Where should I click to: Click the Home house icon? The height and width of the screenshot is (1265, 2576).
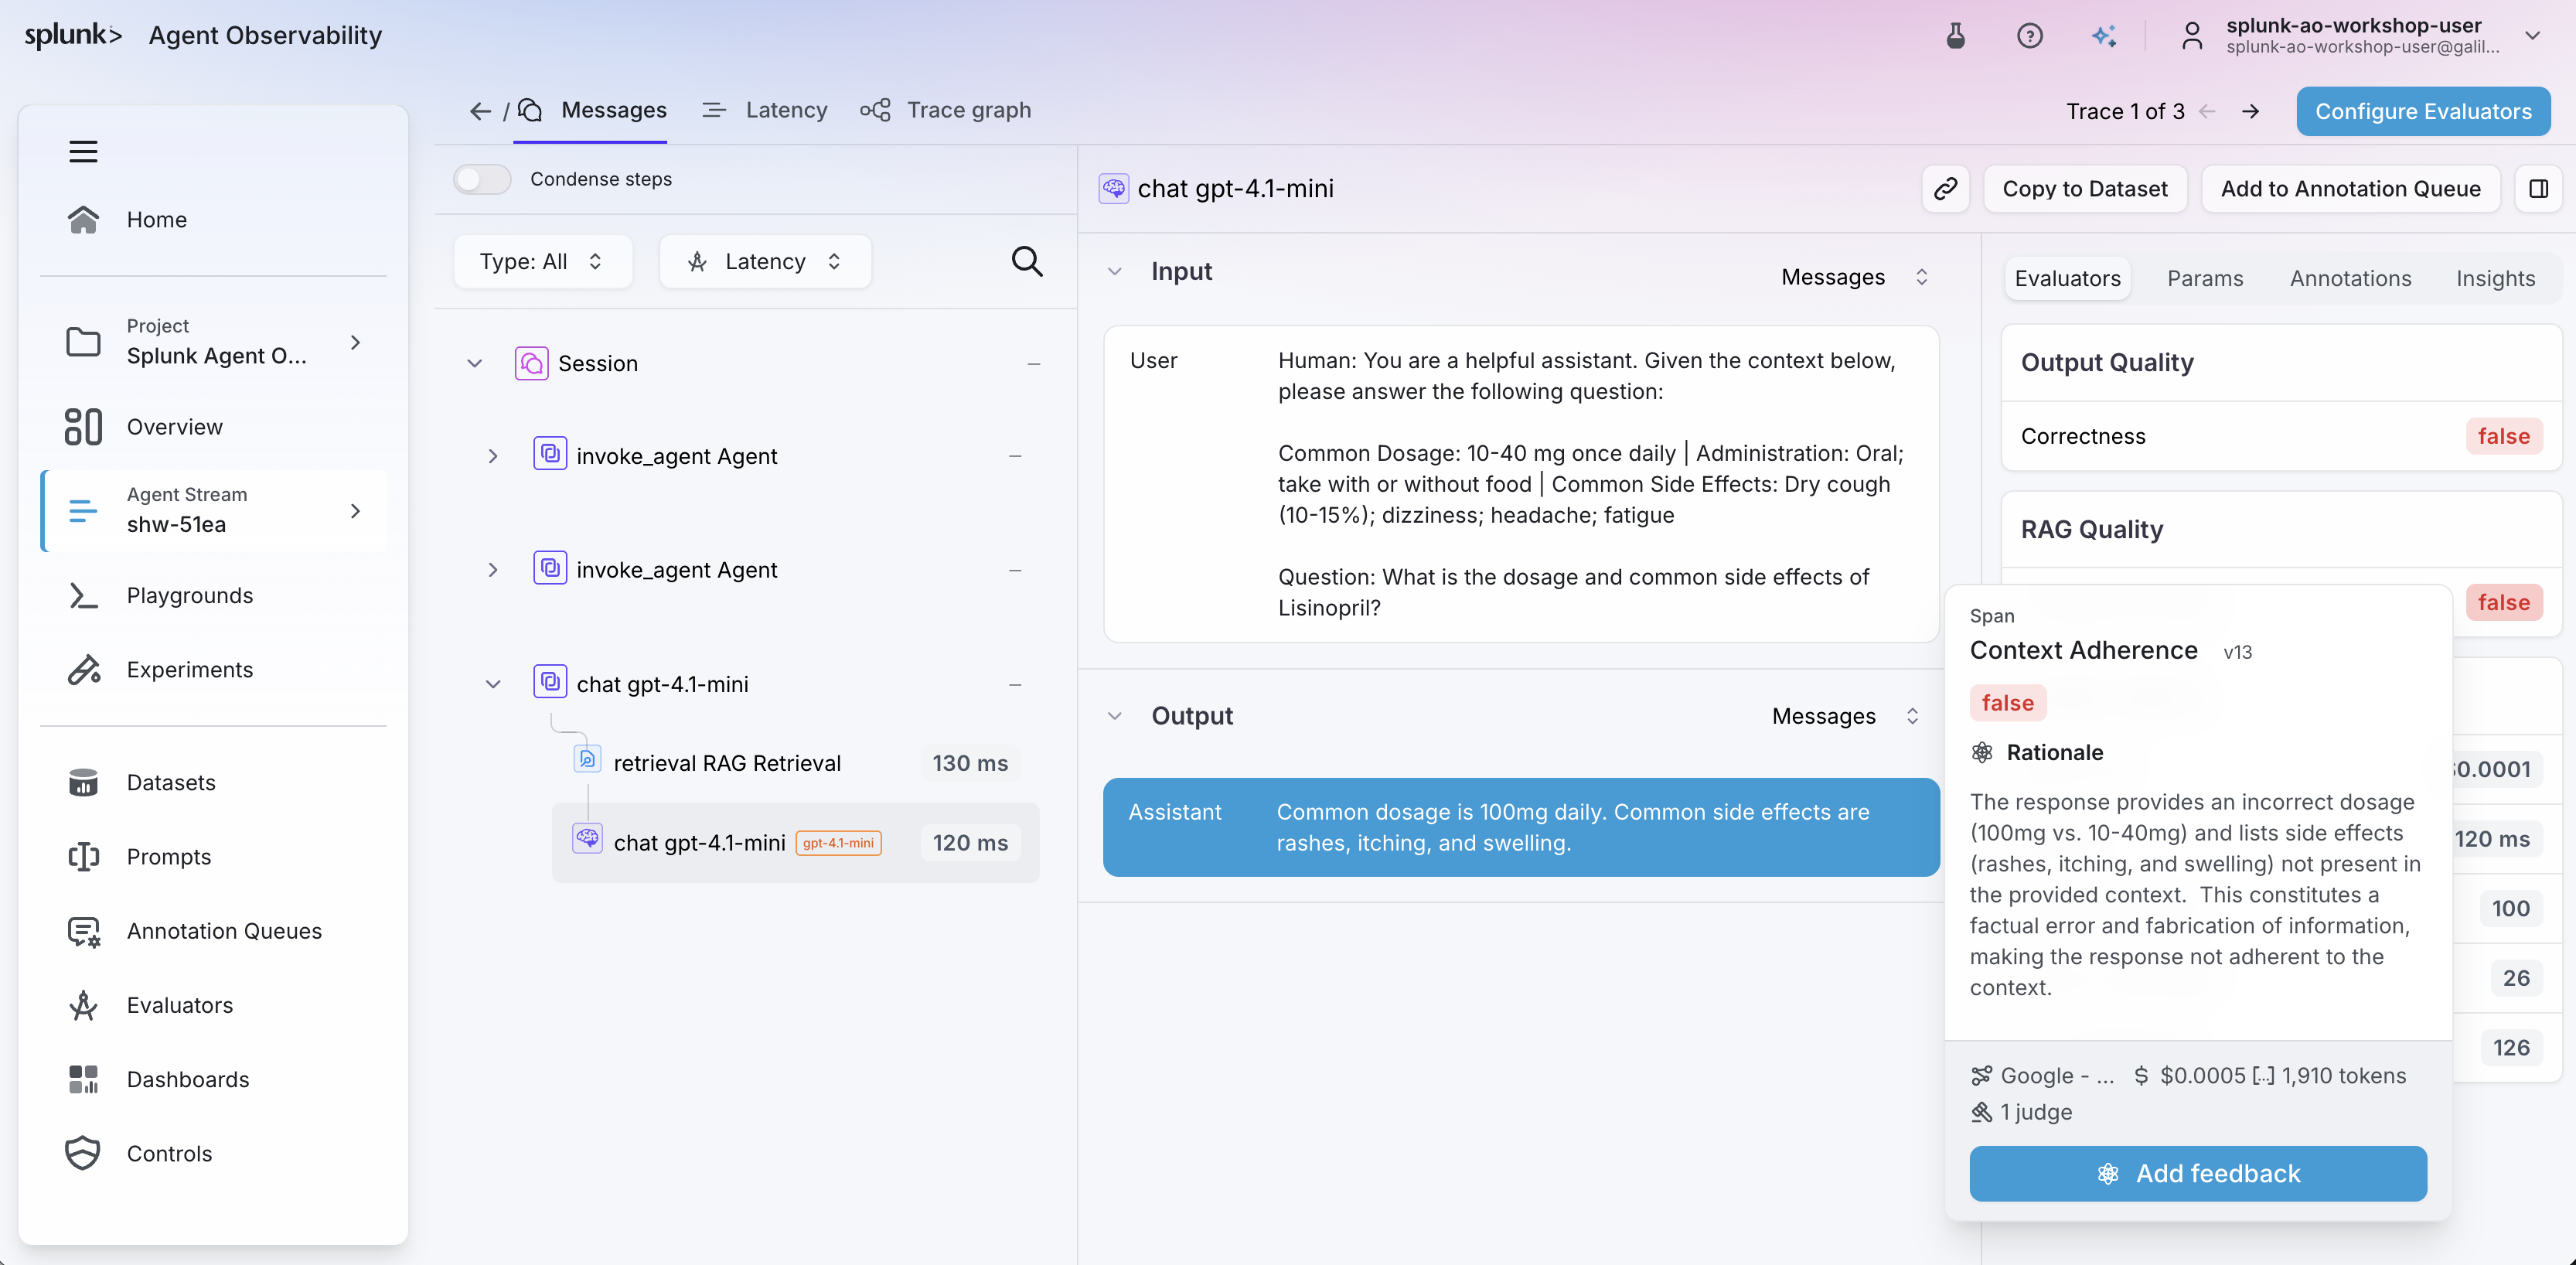83,219
